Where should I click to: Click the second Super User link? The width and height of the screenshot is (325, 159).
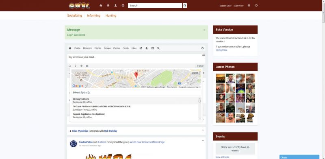click(x=238, y=6)
